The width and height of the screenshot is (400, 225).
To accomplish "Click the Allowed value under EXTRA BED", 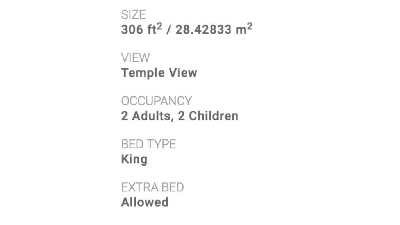I will [x=145, y=202].
